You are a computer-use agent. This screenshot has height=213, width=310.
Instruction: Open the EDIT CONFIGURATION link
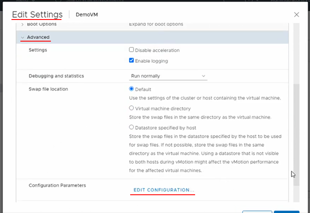(164, 190)
